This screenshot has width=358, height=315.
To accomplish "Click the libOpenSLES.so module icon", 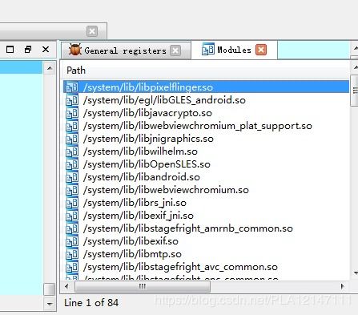I will [x=72, y=164].
